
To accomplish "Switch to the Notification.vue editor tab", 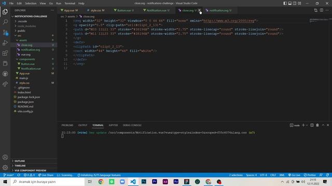I will point(156,10).
